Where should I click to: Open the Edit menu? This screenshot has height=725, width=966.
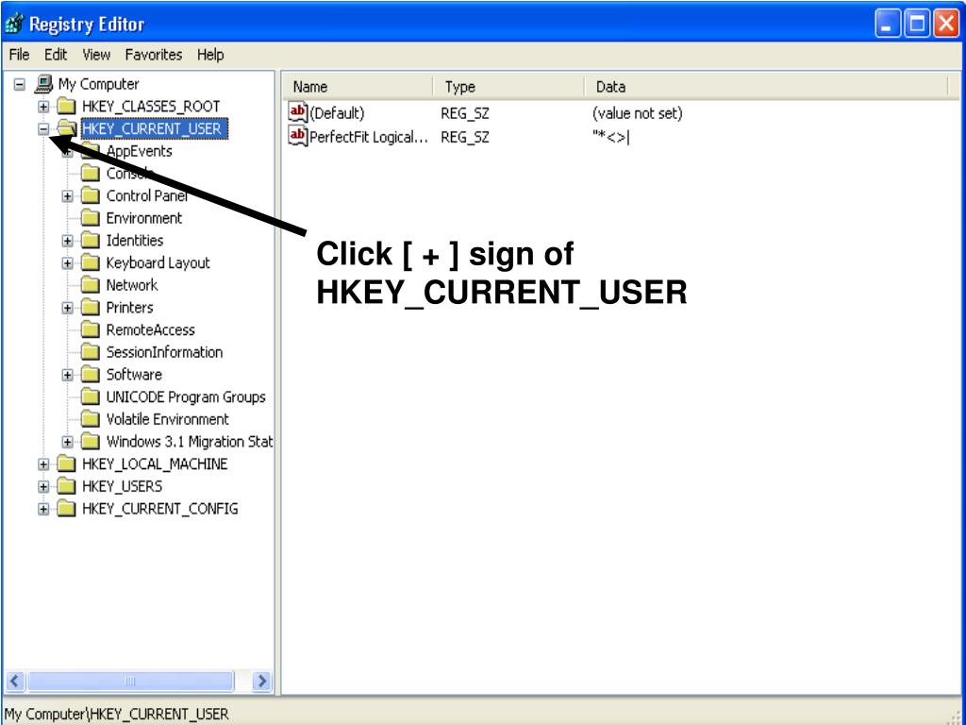tap(56, 55)
